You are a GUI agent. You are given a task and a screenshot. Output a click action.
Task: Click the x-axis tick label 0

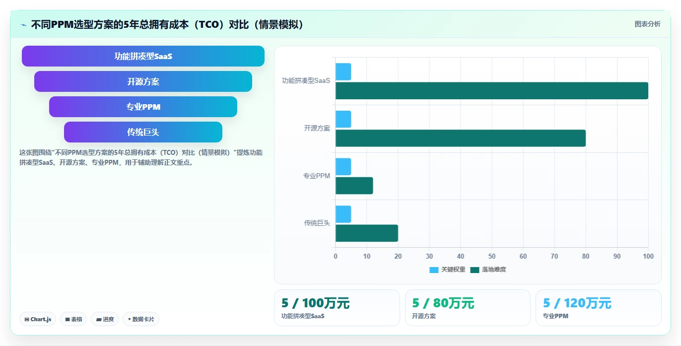(x=336, y=256)
